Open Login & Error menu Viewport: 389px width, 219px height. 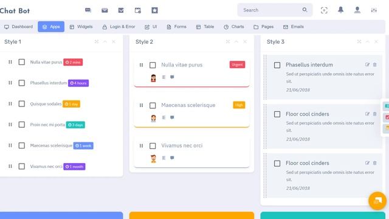tap(119, 27)
